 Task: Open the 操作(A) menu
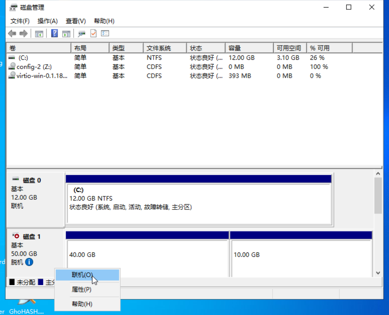(47, 21)
